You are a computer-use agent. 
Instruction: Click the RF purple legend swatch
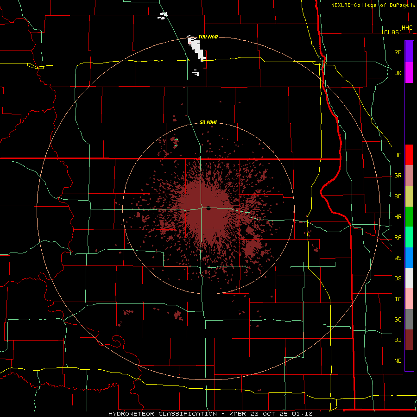[409, 52]
